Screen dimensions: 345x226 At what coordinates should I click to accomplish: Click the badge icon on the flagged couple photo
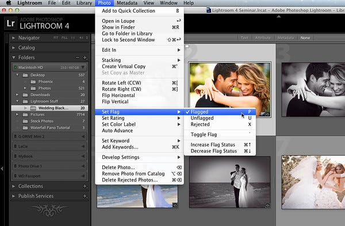click(x=267, y=114)
